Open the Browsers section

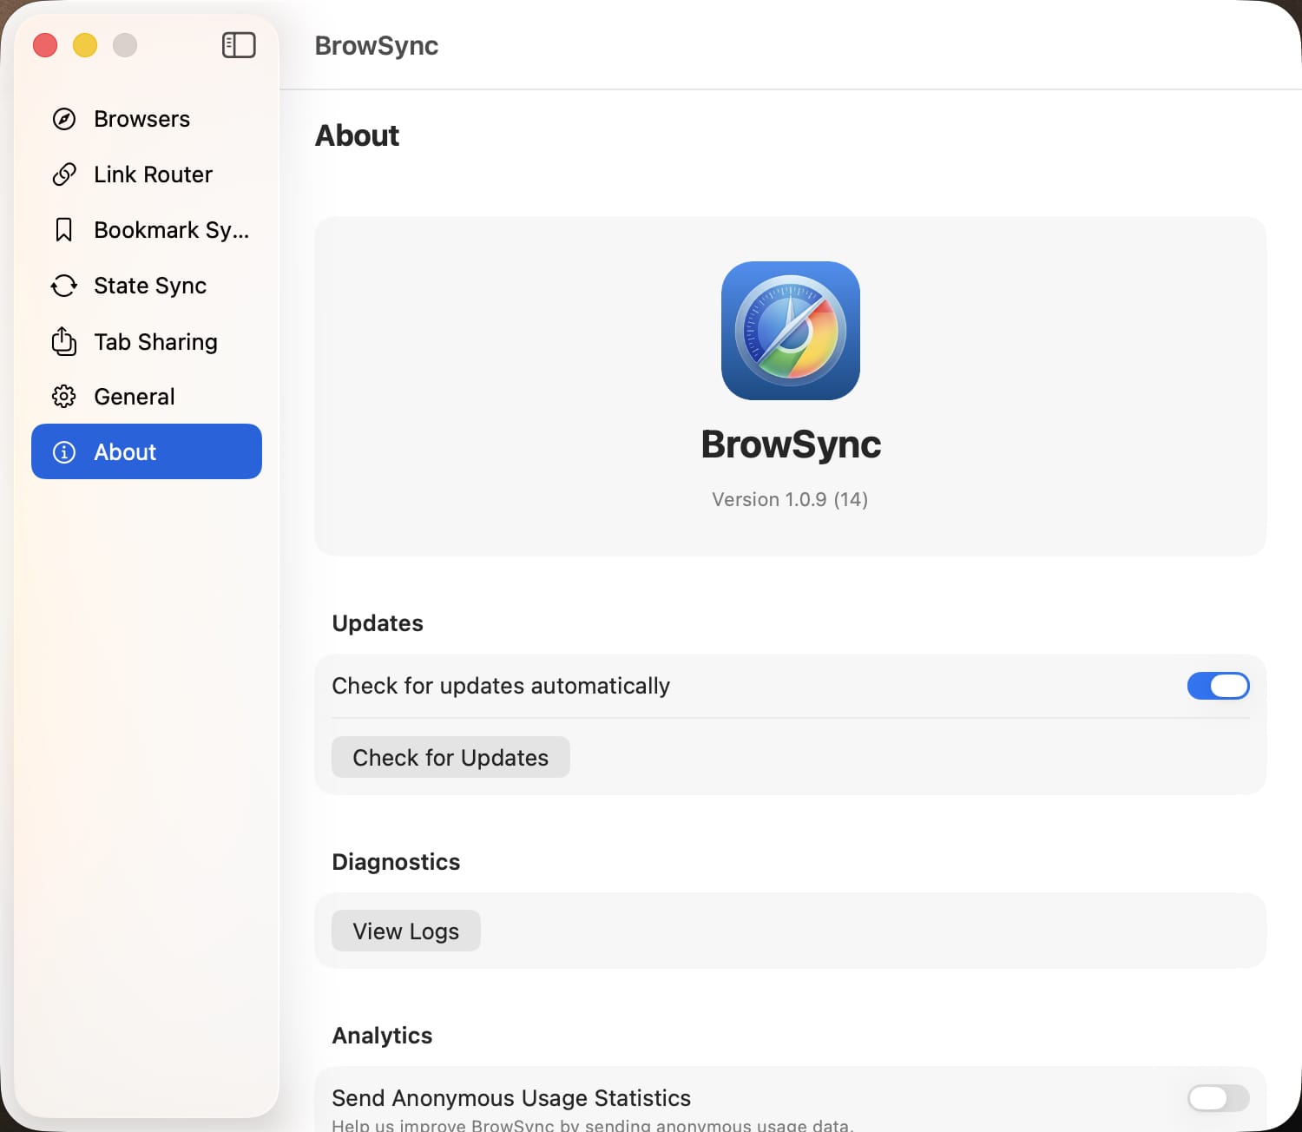point(147,119)
